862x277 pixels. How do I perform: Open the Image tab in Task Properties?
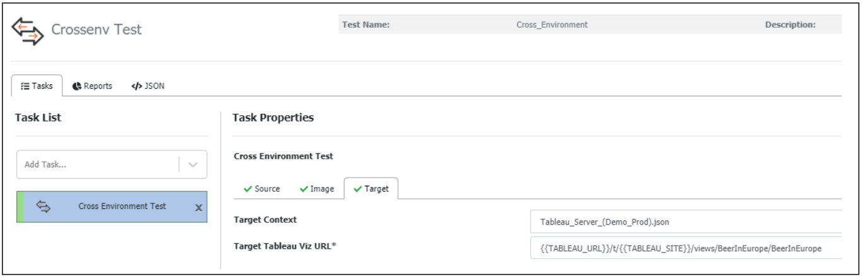[317, 189]
